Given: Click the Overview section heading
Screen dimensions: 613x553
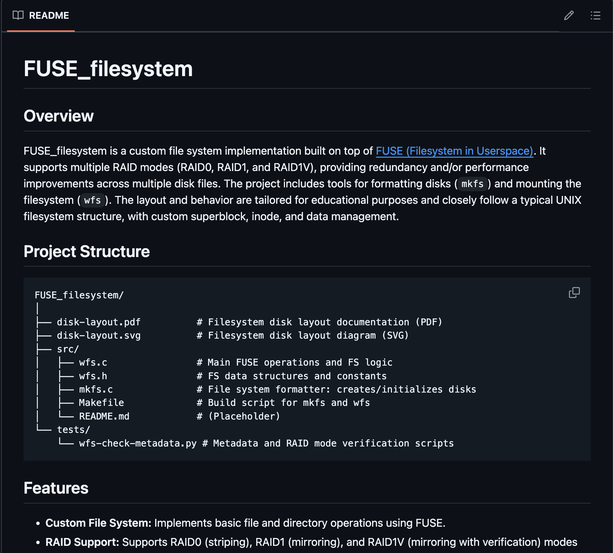Looking at the screenshot, I should click(x=58, y=116).
